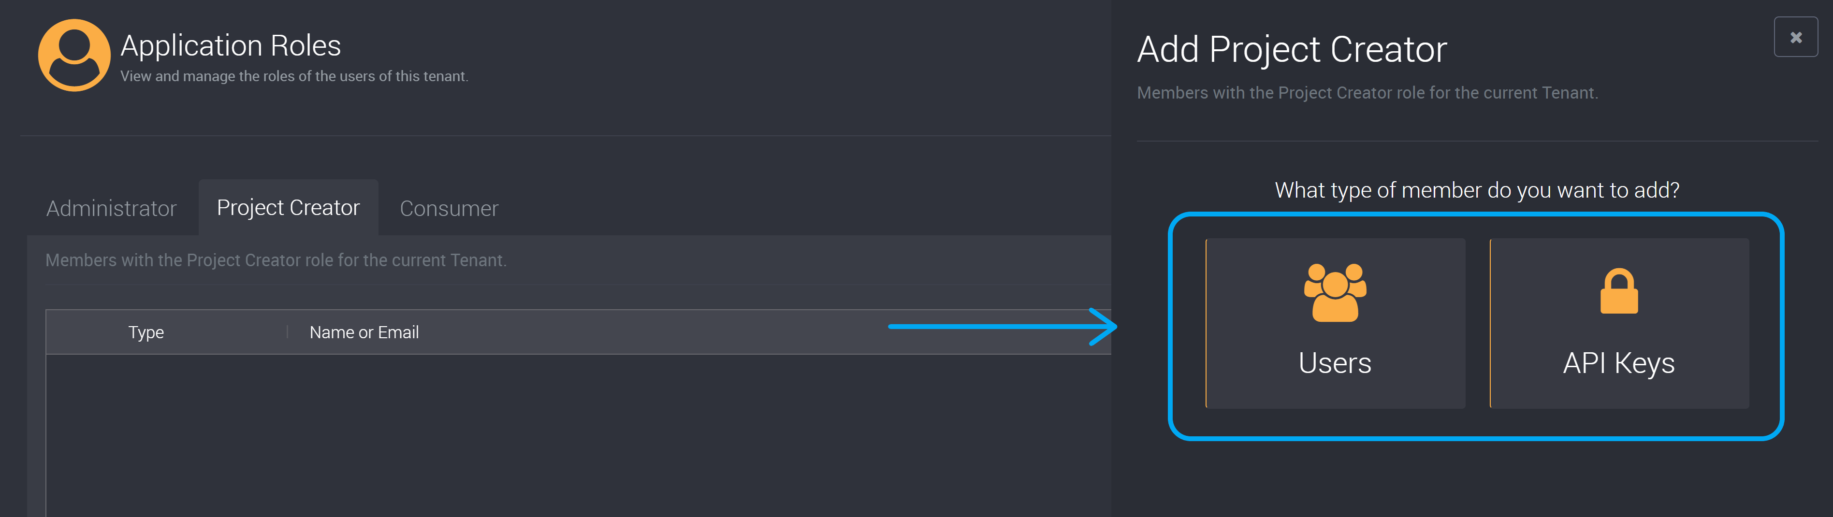Image resolution: width=1833 pixels, height=517 pixels.
Task: Go to the Consumer tab
Action: coord(449,208)
